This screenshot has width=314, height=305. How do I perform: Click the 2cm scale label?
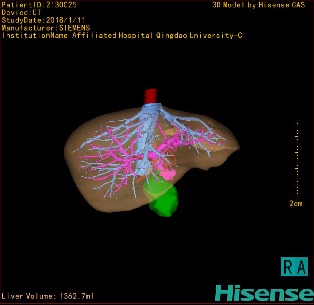pyautogui.click(x=295, y=204)
